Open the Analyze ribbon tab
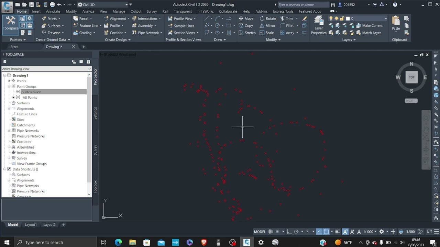Screen dimensions: 440x247 tap(88, 11)
